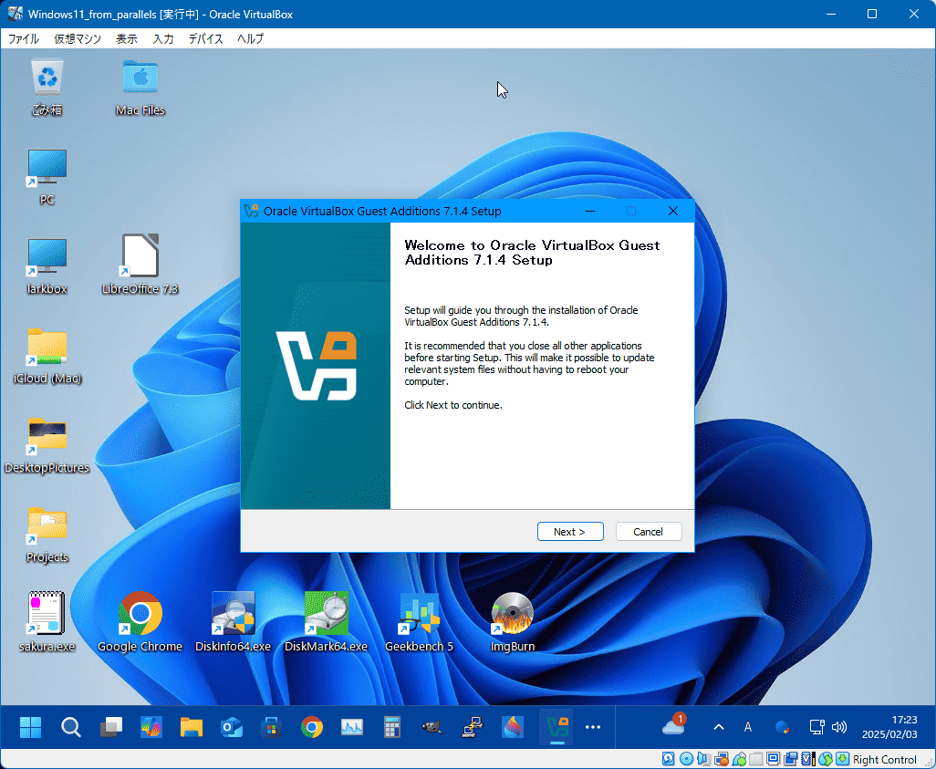Open File Explorer from the guest taskbar
The image size is (936, 769).
(x=192, y=727)
